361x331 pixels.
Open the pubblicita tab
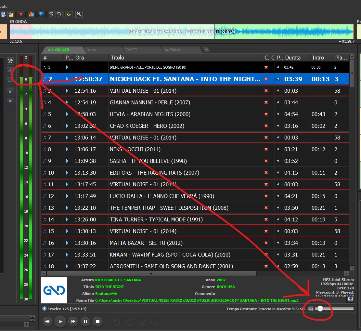coord(173,50)
